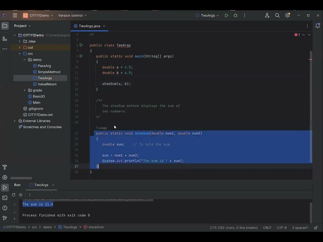Click run gutter icon beside main method
323x242 pixels.
[81, 56]
